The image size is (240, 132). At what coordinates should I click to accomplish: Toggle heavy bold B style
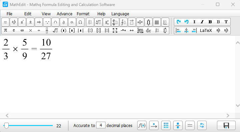click(210, 22)
